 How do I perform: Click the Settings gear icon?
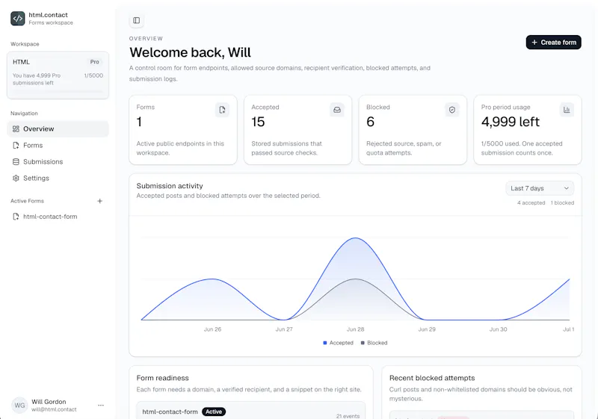[16, 178]
